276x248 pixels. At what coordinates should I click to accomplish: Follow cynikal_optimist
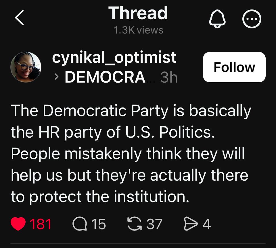234,67
